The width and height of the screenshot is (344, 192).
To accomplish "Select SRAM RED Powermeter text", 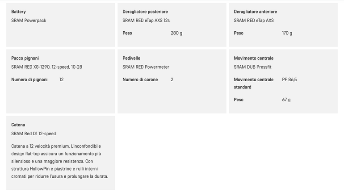I will pos(146,67).
